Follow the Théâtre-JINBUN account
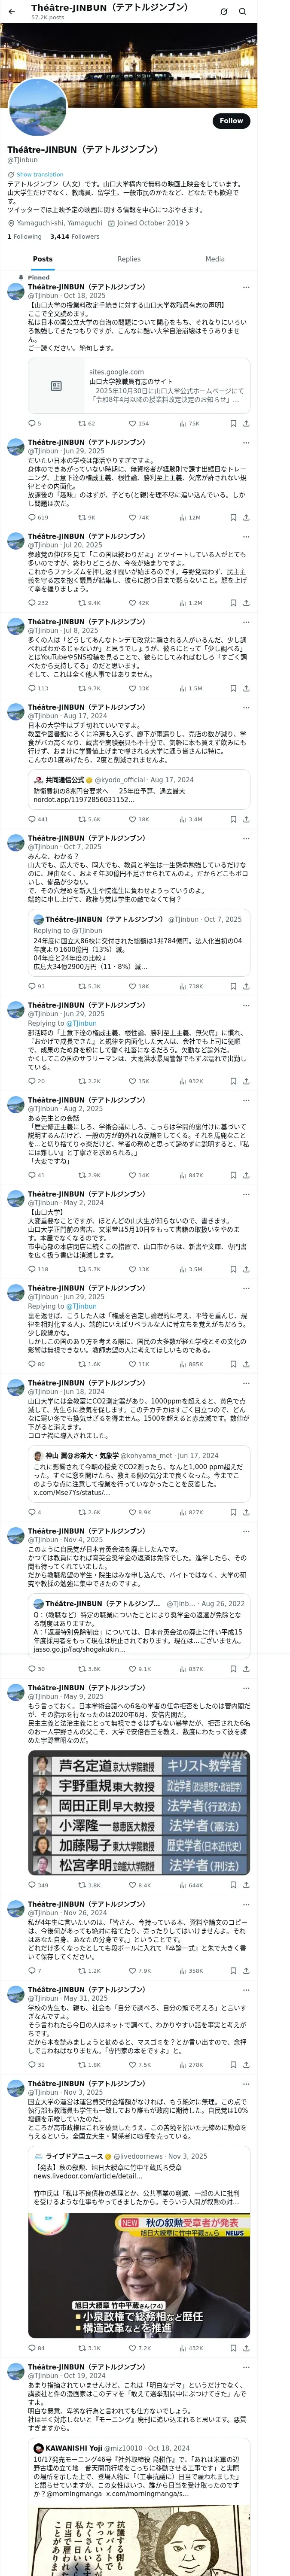The height and width of the screenshot is (2576, 290). [x=231, y=121]
